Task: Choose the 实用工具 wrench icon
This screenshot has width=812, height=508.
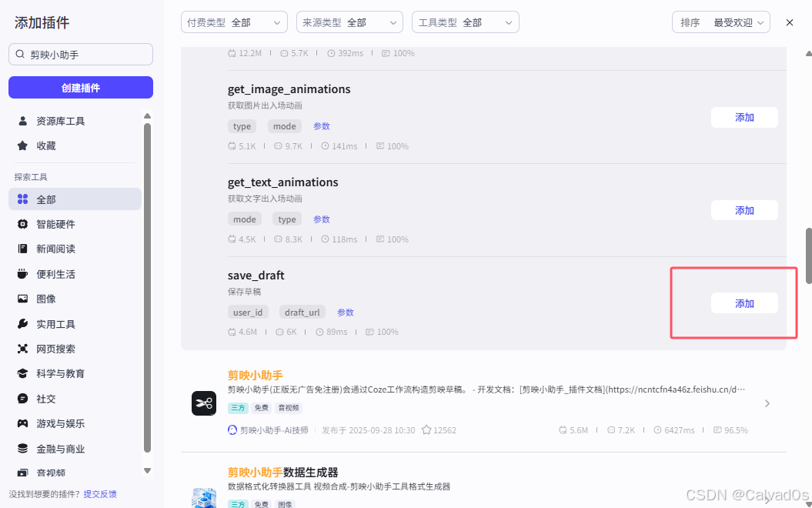Action: pyautogui.click(x=23, y=324)
